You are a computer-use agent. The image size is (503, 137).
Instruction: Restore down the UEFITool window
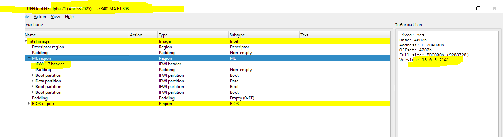click(478, 8)
